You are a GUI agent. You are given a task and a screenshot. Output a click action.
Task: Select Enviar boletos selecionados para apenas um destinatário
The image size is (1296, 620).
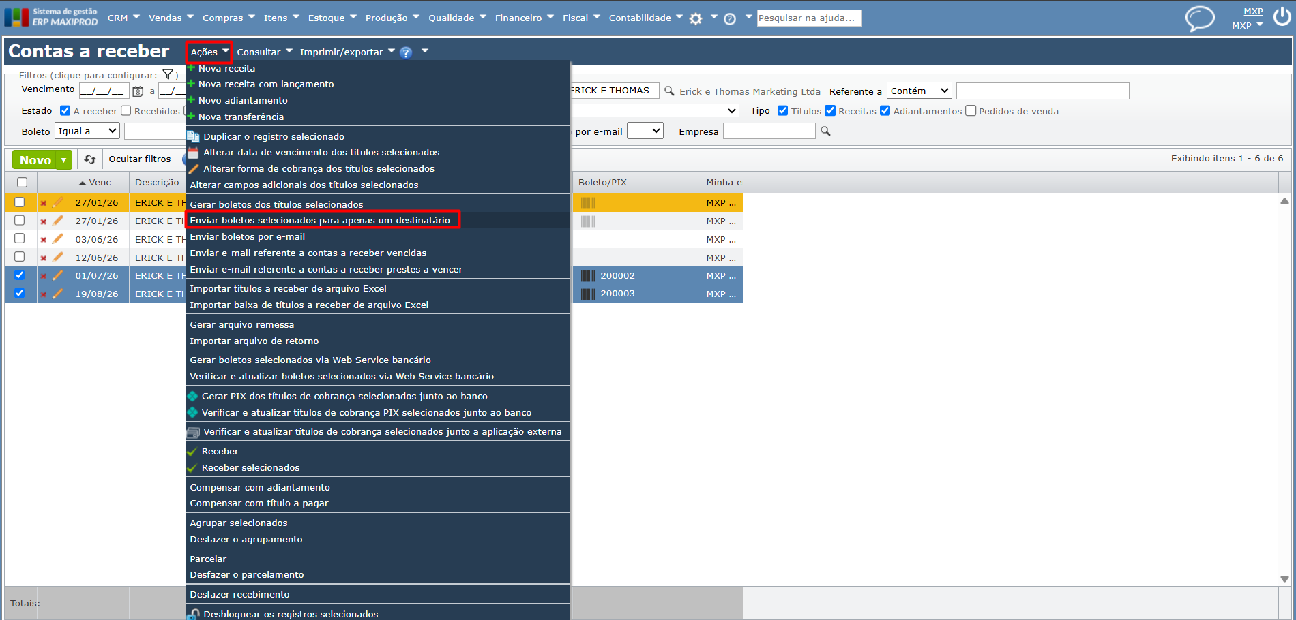(x=320, y=220)
